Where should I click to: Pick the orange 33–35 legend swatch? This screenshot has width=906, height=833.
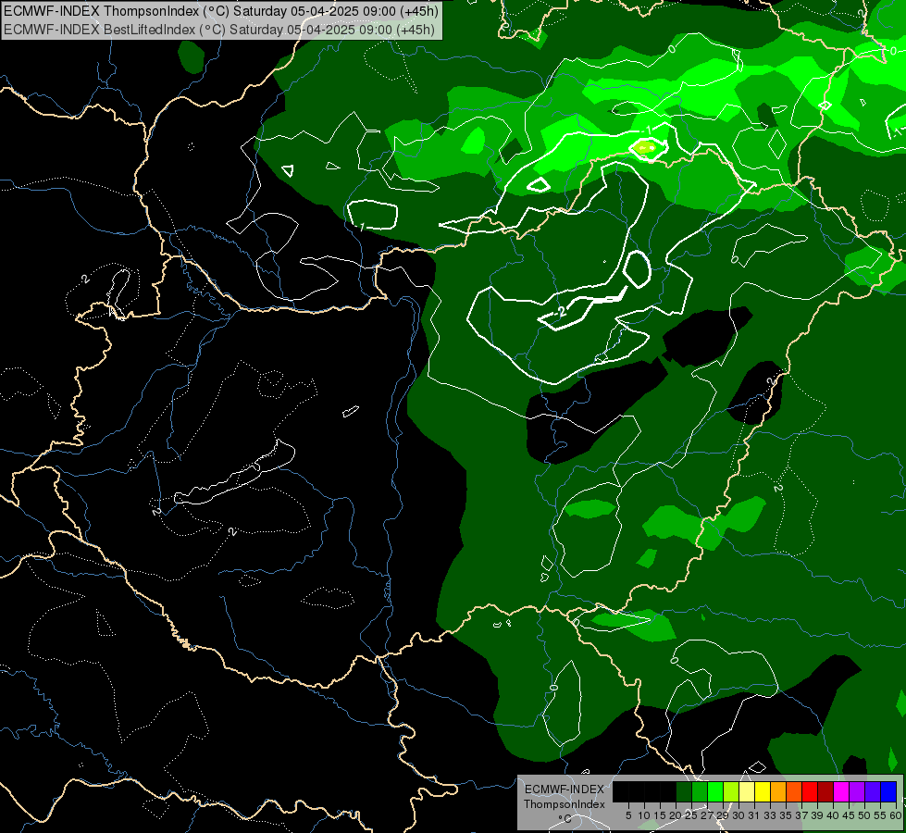click(778, 791)
